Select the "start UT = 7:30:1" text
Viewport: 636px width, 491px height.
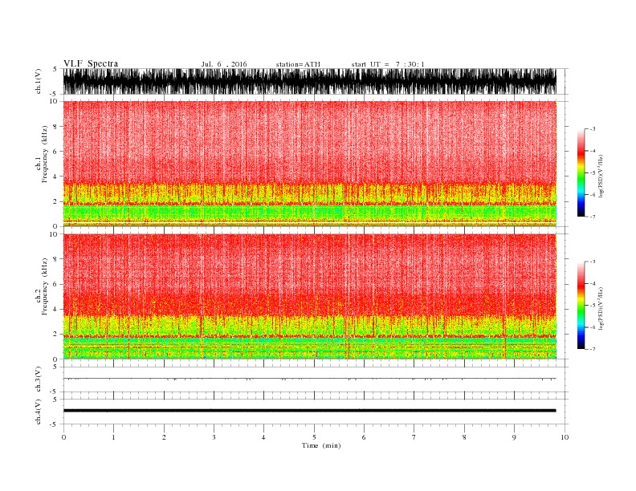pos(388,64)
